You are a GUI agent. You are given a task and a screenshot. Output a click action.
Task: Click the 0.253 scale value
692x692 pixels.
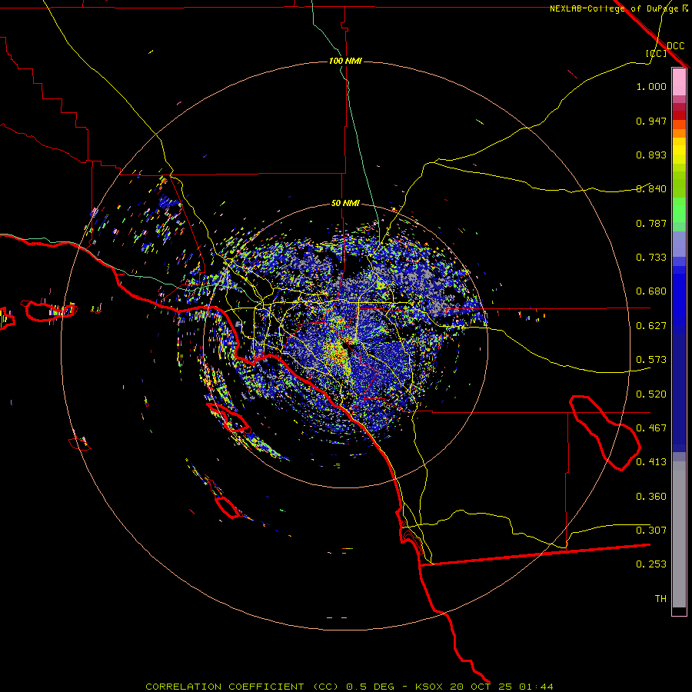(651, 564)
